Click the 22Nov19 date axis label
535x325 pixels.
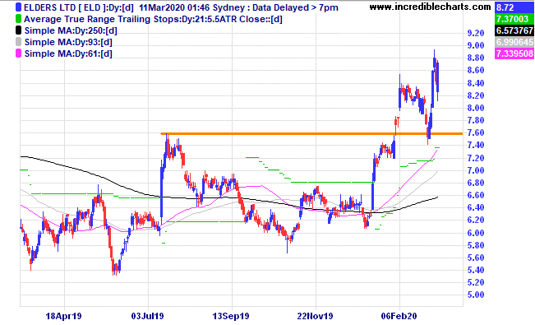click(315, 316)
